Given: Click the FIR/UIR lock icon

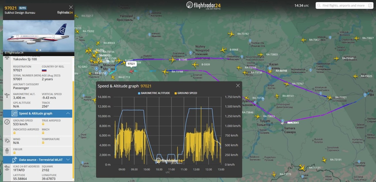Looking at the screenshot, I should [x=15, y=152].
